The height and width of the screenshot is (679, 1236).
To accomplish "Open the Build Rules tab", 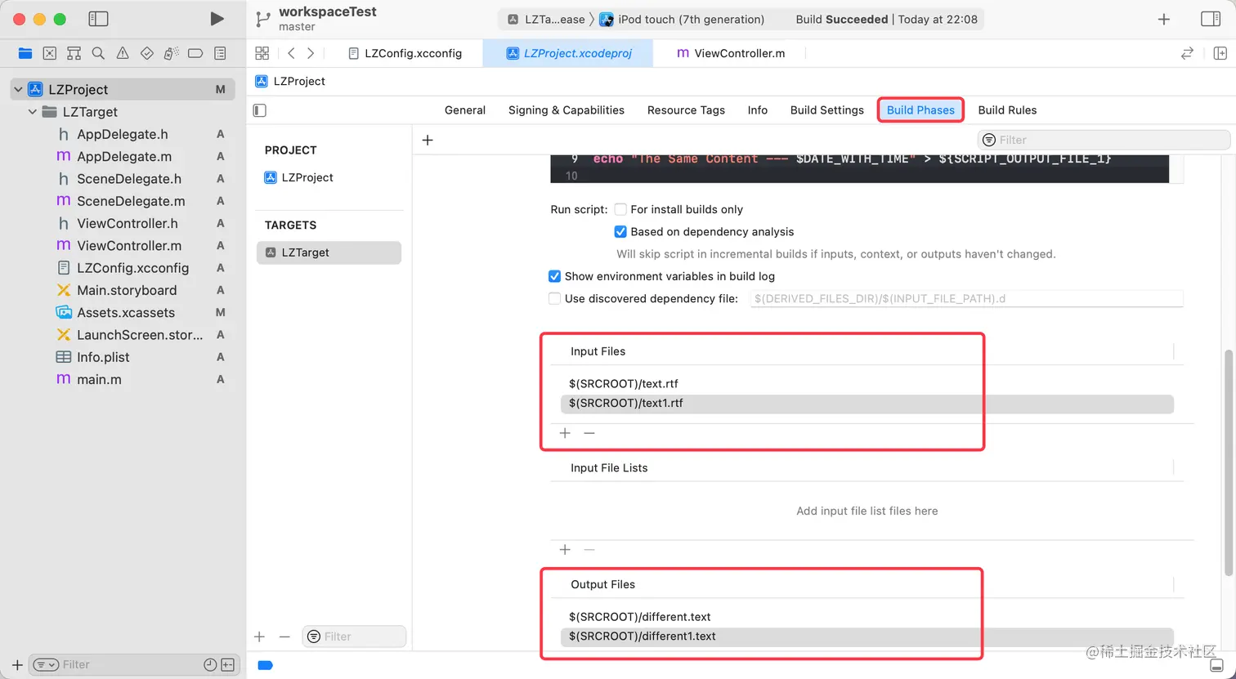I will (1007, 110).
